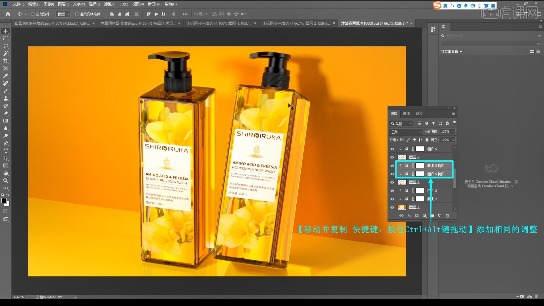Enable the 自动选择 checkbox
The height and width of the screenshot is (306, 544).
[x=33, y=14]
